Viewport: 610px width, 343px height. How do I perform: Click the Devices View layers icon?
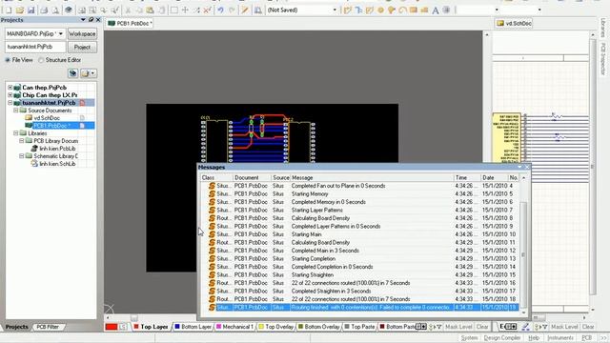(x=69, y=10)
